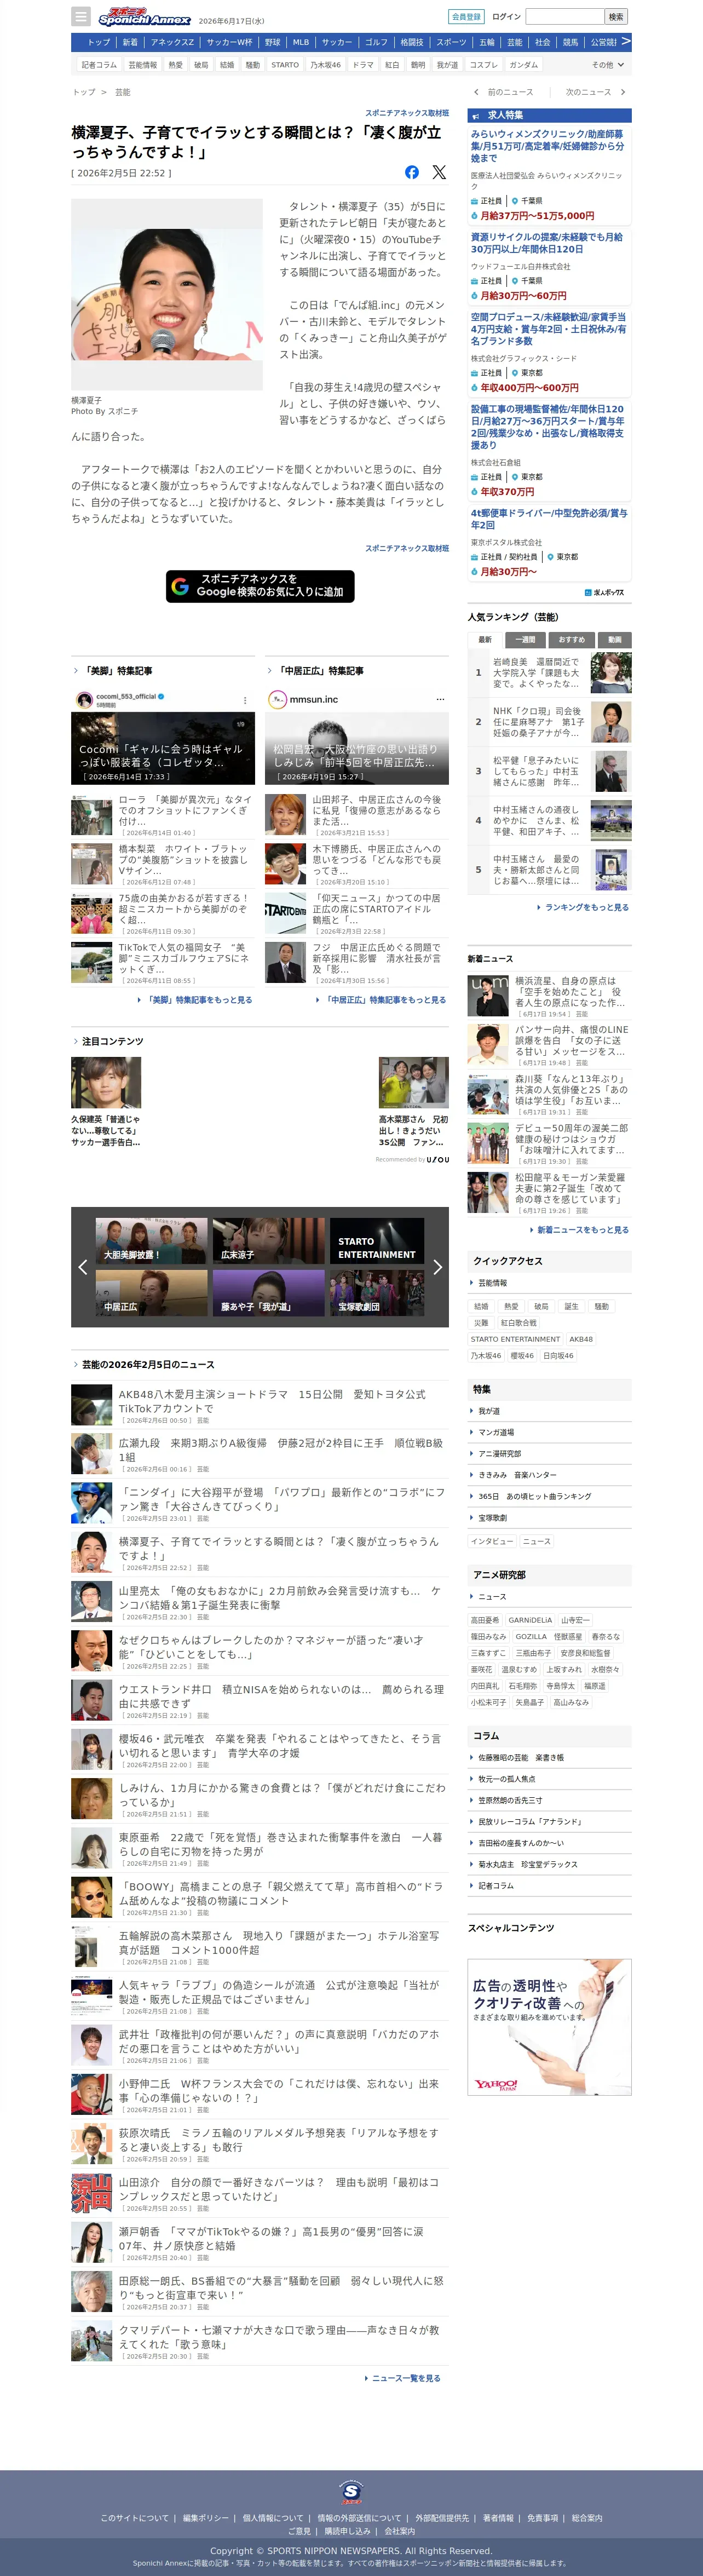This screenshot has height=2576, width=703.
Task: Open the rank 1 岩崎良美 ranking article
Action: click(549, 673)
